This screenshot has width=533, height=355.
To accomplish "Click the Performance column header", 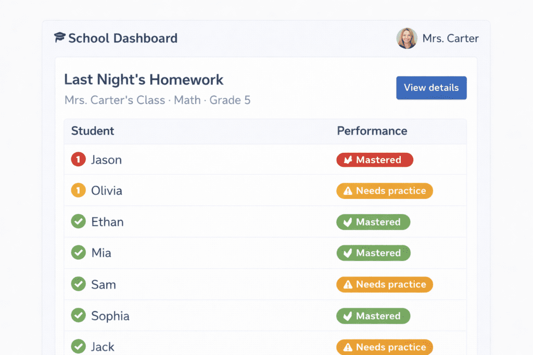I will point(372,131).
